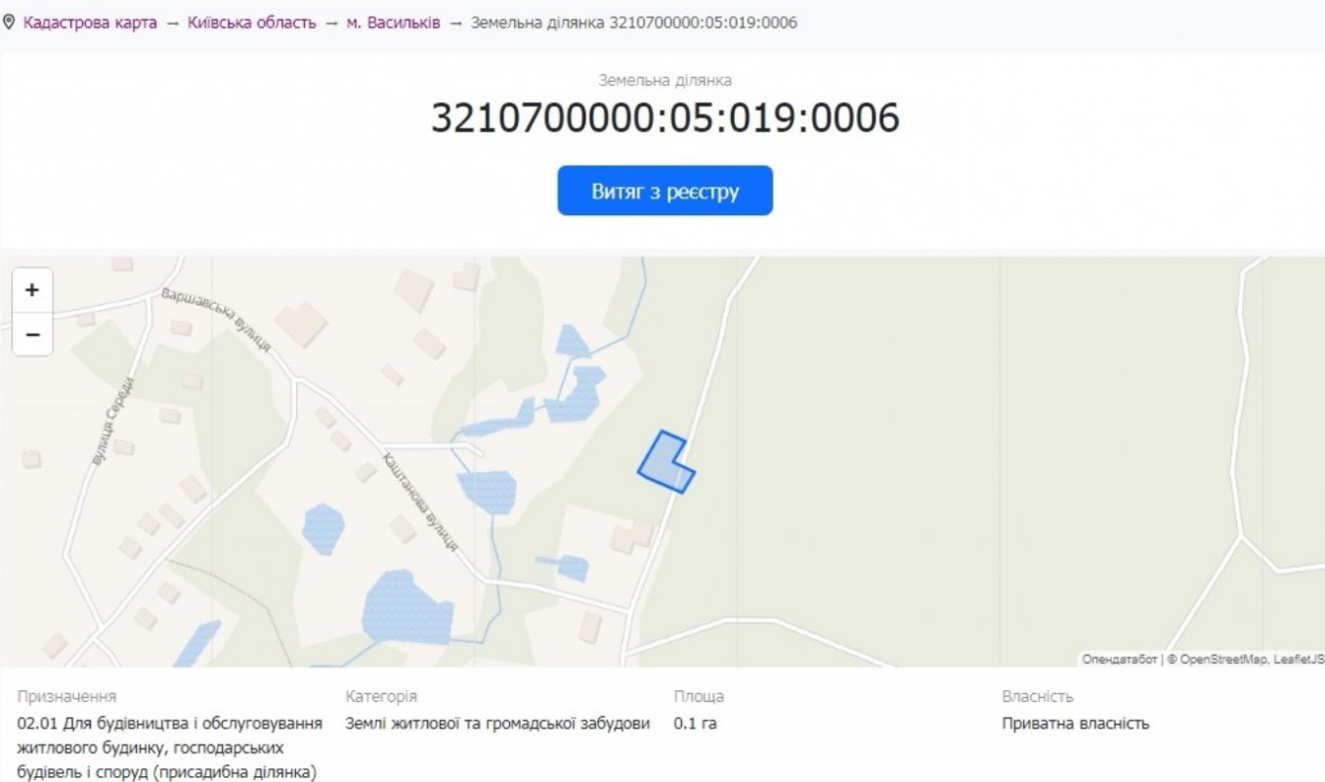Follow the LeafletJS attribution link

pos(1299,660)
